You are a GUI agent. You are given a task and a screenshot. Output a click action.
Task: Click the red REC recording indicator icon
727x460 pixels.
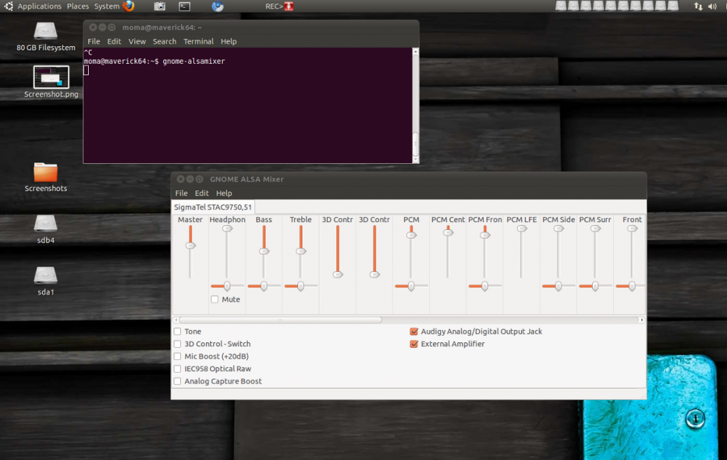point(289,6)
